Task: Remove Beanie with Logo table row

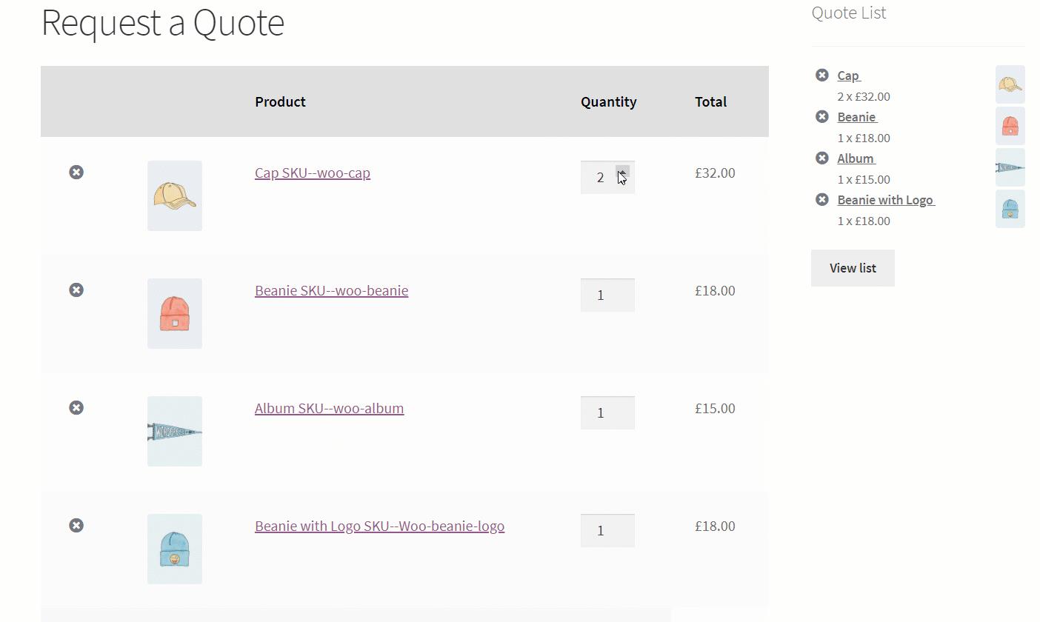Action: (x=76, y=526)
